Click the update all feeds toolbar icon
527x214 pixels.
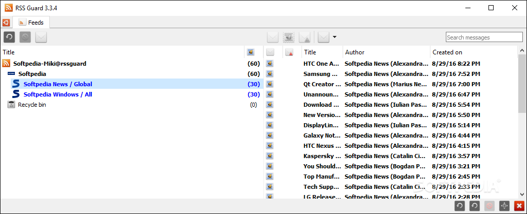pos(9,37)
